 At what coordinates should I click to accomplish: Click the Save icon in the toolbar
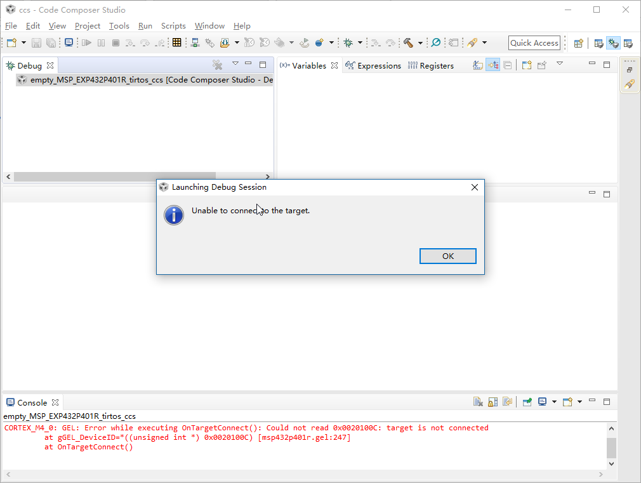36,43
